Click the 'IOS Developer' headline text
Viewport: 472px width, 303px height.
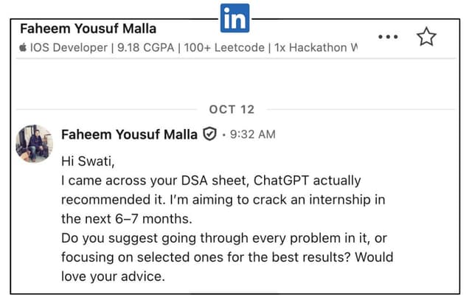(x=69, y=47)
